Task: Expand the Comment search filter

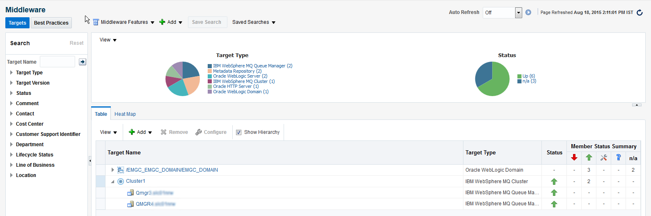Action: click(x=11, y=103)
